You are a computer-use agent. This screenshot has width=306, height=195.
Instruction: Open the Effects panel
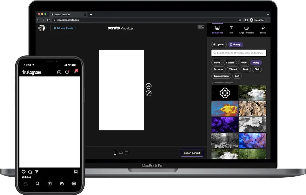click(x=263, y=30)
